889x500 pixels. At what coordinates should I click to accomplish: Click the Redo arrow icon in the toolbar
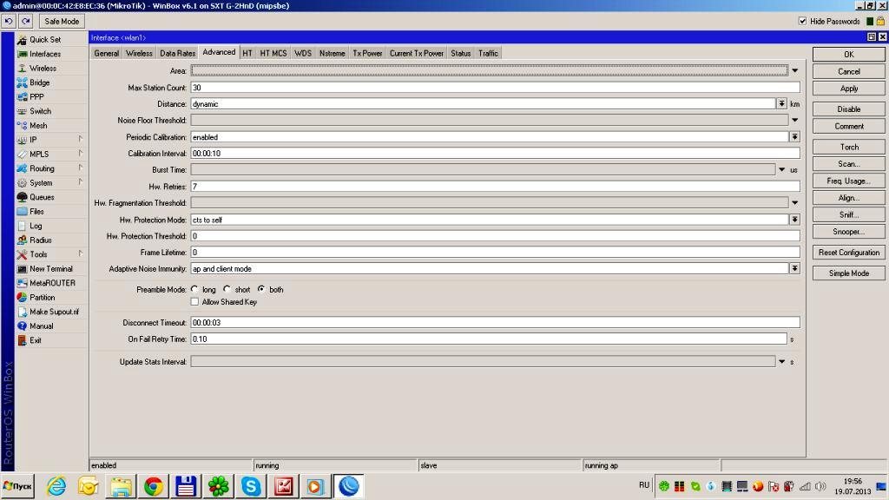[x=25, y=21]
